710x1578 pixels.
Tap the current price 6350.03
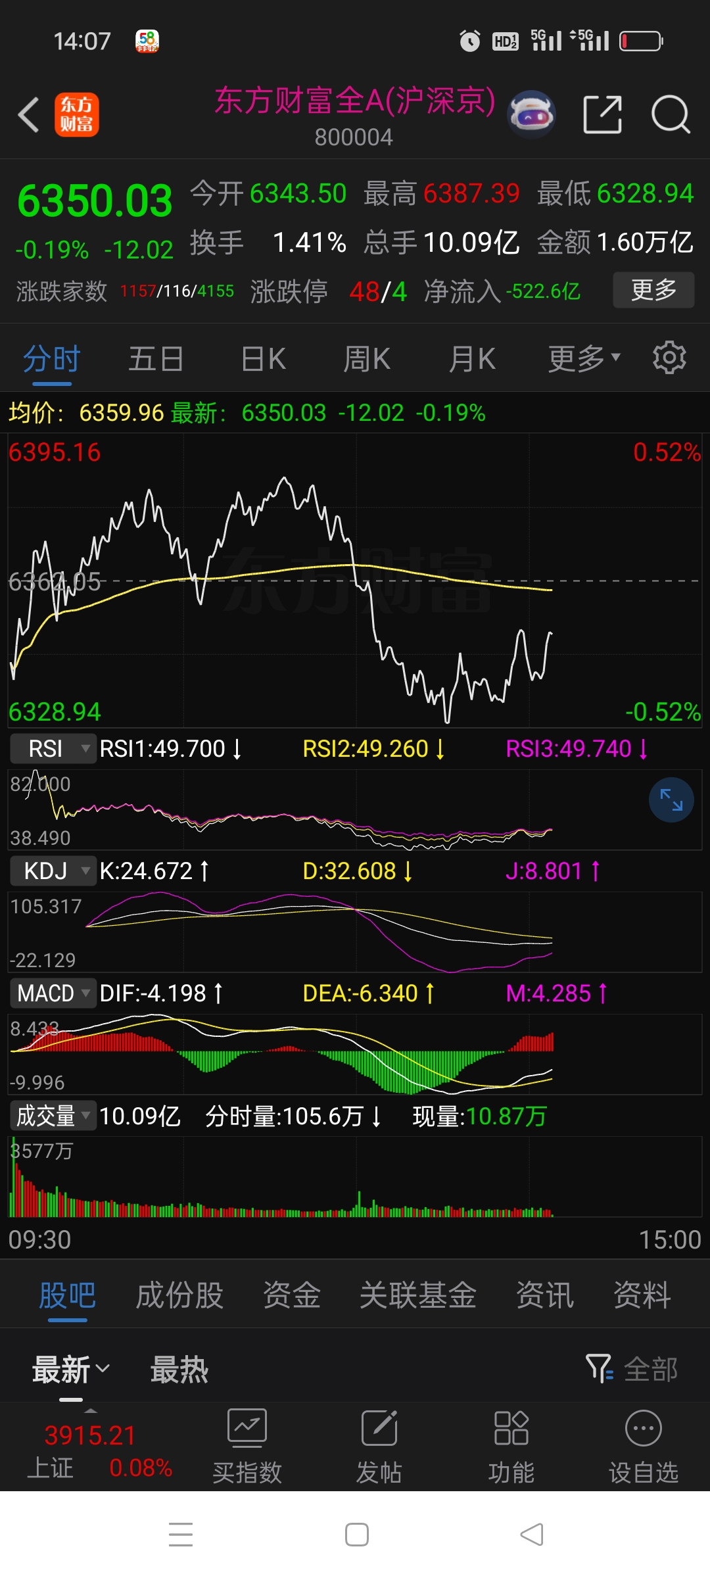tap(95, 201)
